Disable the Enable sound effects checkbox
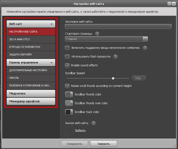The height and width of the screenshot is (149, 178). point(67,65)
